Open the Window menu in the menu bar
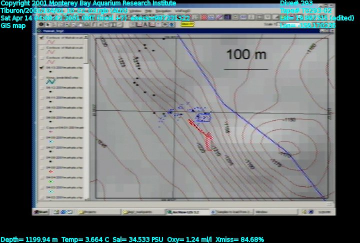The height and width of the screenshot is (243, 360). tap(135, 11)
